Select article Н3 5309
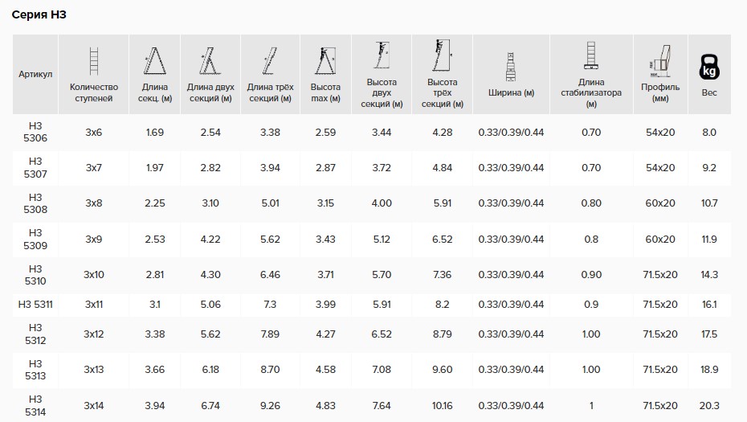This screenshot has height=422, width=747. [x=35, y=239]
